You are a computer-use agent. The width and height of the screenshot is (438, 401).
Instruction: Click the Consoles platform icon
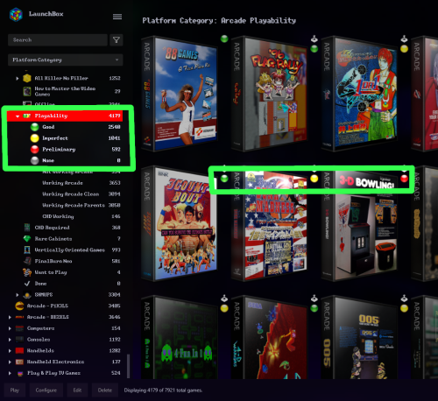[x=19, y=340]
